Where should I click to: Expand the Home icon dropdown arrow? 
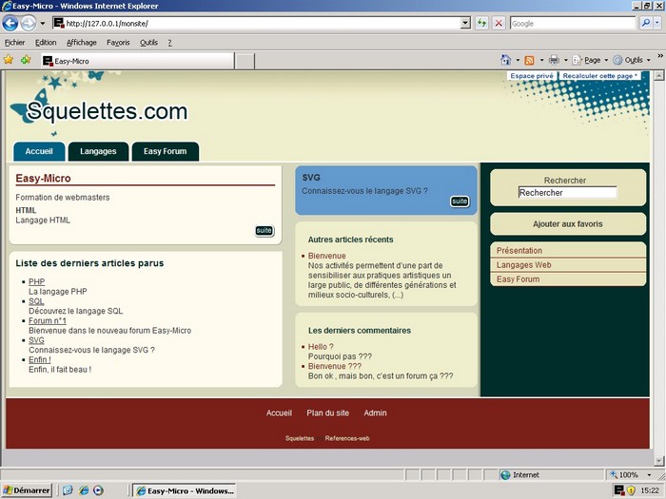518,60
